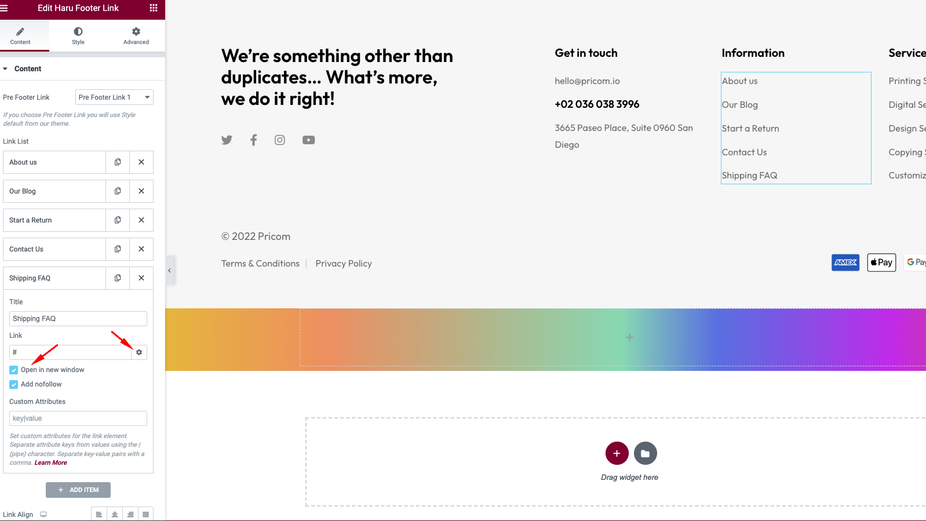This screenshot has width=926, height=521.
Task: Click the YouTube social icon
Action: click(309, 140)
